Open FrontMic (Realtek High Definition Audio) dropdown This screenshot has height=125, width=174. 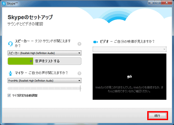[45, 81]
